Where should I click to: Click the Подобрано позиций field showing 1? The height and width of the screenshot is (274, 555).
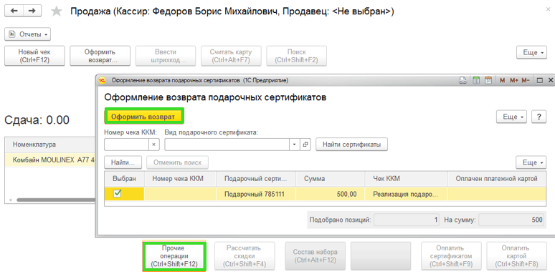click(407, 220)
